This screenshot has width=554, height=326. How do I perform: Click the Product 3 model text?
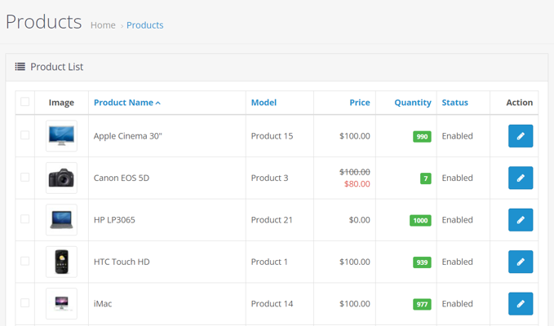tap(269, 178)
